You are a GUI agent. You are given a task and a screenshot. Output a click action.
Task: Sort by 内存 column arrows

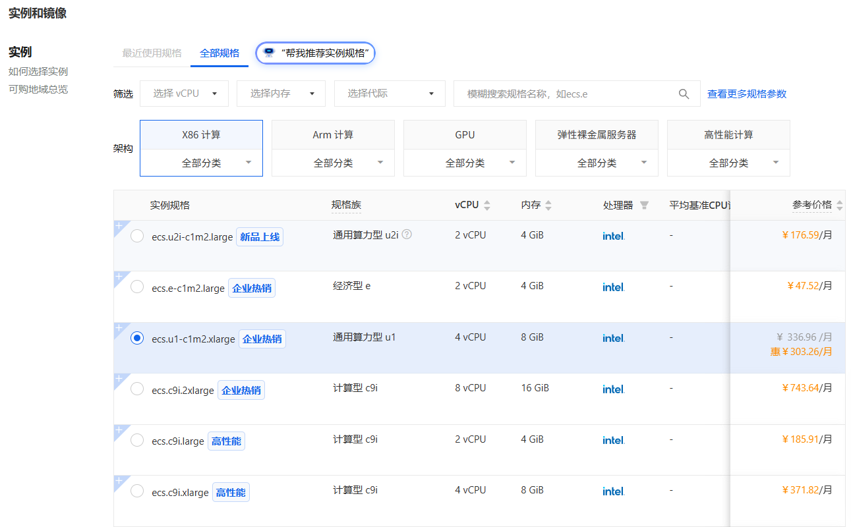(548, 206)
